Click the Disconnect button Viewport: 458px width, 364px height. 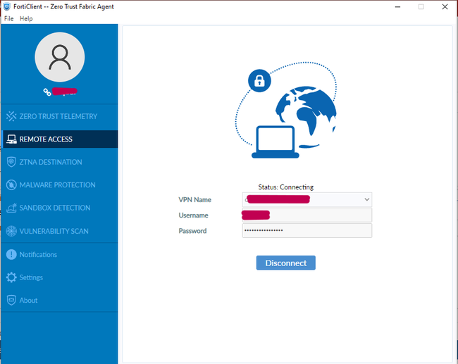[x=285, y=263]
